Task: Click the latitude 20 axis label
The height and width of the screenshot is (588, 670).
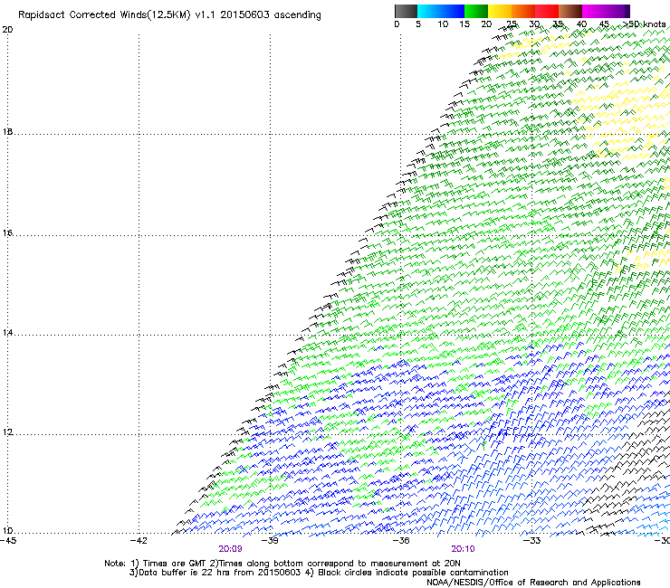Action: tap(7, 30)
